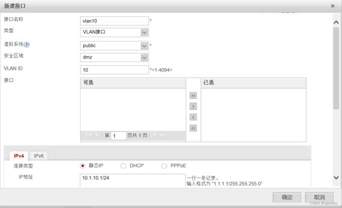
Task: Click the interface name field vlan10
Action: (115, 21)
